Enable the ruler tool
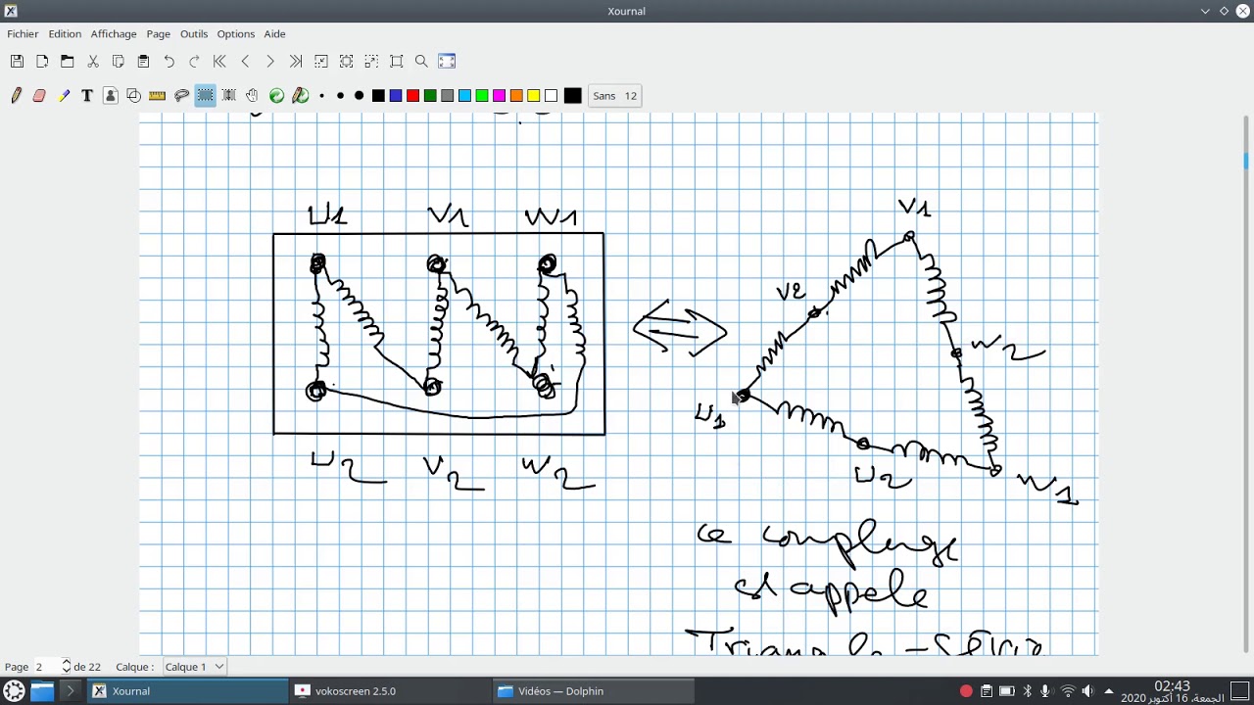 coord(158,96)
